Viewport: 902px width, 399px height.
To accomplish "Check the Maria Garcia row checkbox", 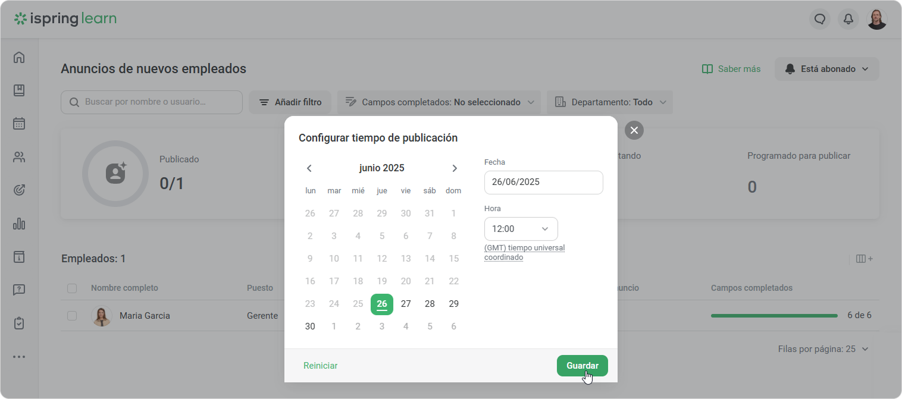I will [x=72, y=316].
